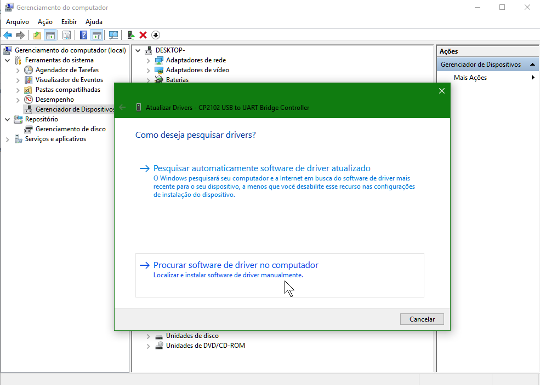Select the Adaptadores de rede label

click(196, 60)
